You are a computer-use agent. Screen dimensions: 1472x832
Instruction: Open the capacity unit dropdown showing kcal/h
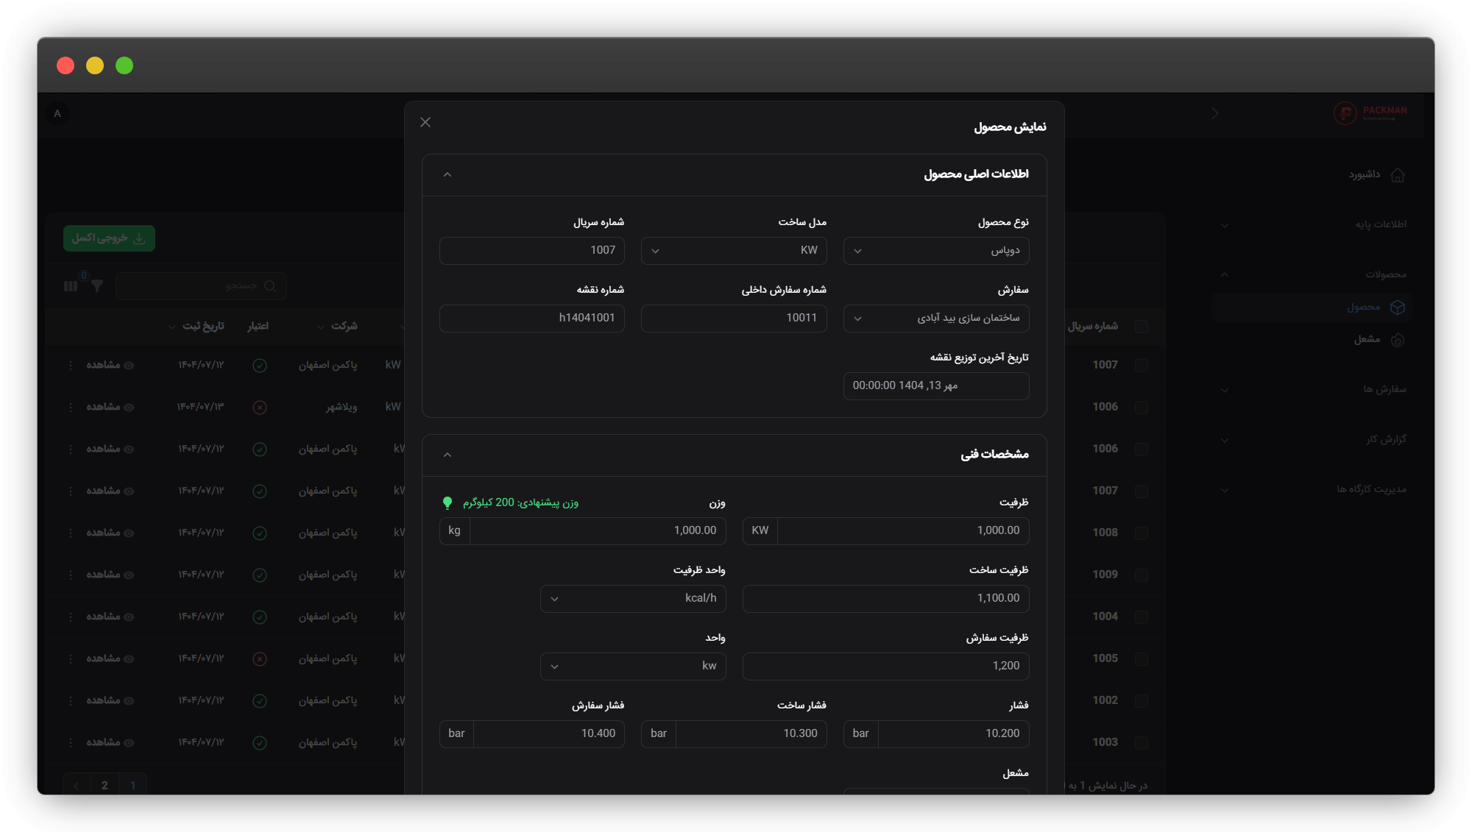tap(632, 599)
